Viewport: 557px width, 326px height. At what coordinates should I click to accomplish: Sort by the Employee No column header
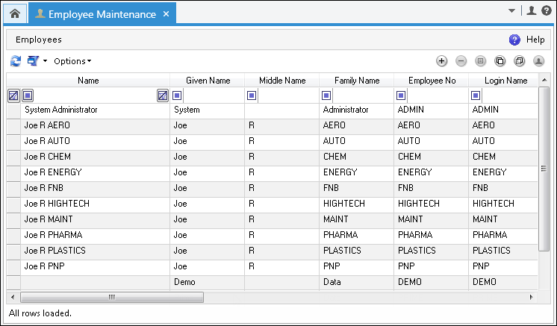tap(432, 81)
